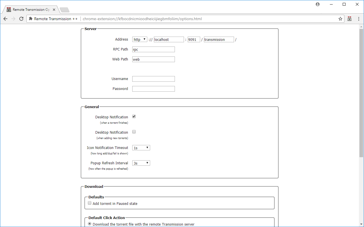The height and width of the screenshot is (227, 364).
Task: Click the '(how often the popup is refreshed)' note
Action: click(108, 169)
